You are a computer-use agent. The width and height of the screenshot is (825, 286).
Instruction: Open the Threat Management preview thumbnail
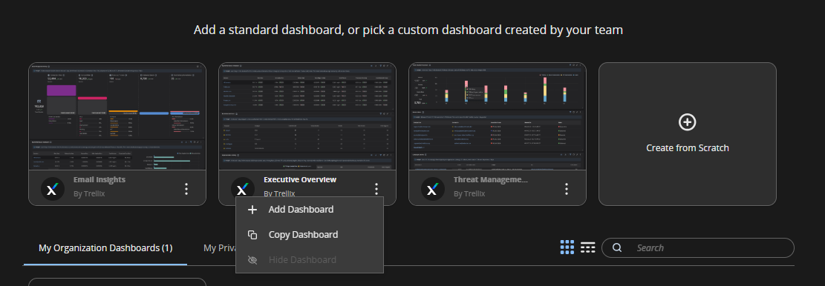point(498,116)
